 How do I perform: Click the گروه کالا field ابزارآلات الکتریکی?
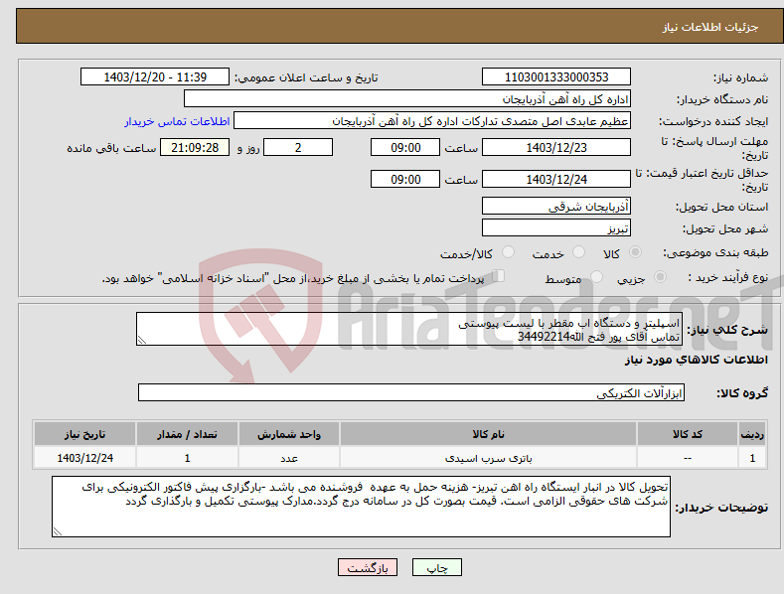[411, 393]
